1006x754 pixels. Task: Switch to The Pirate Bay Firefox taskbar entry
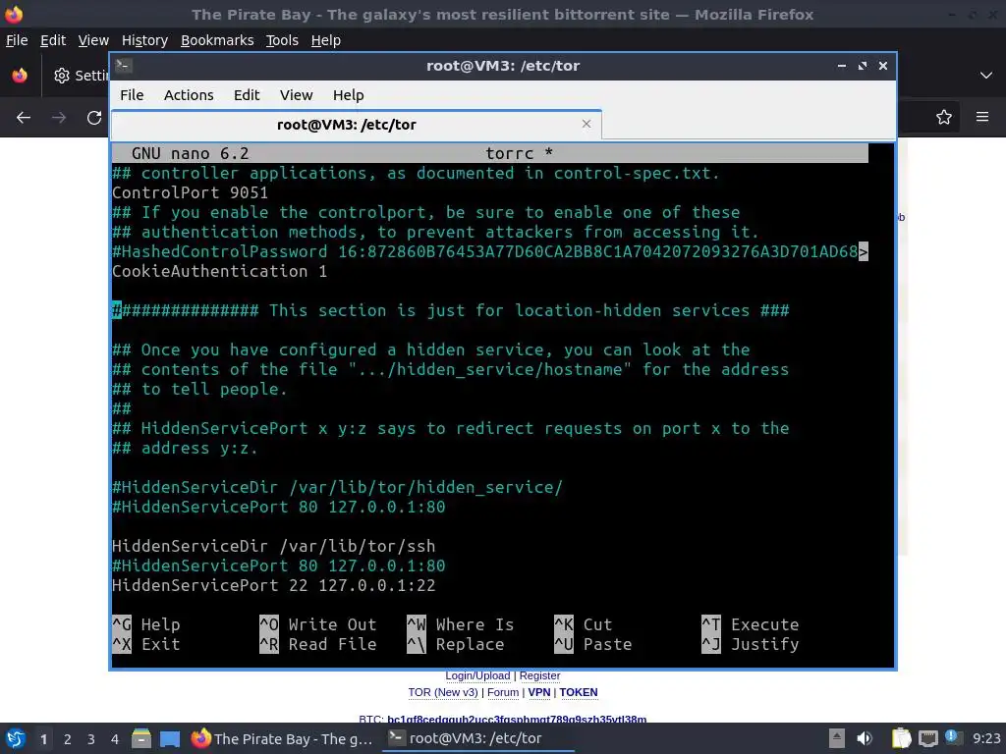(282, 738)
